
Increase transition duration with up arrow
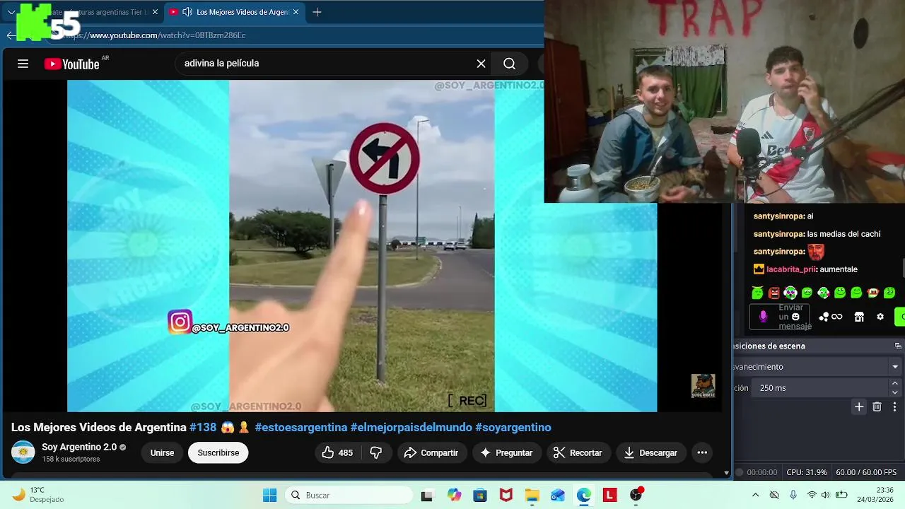[895, 383]
